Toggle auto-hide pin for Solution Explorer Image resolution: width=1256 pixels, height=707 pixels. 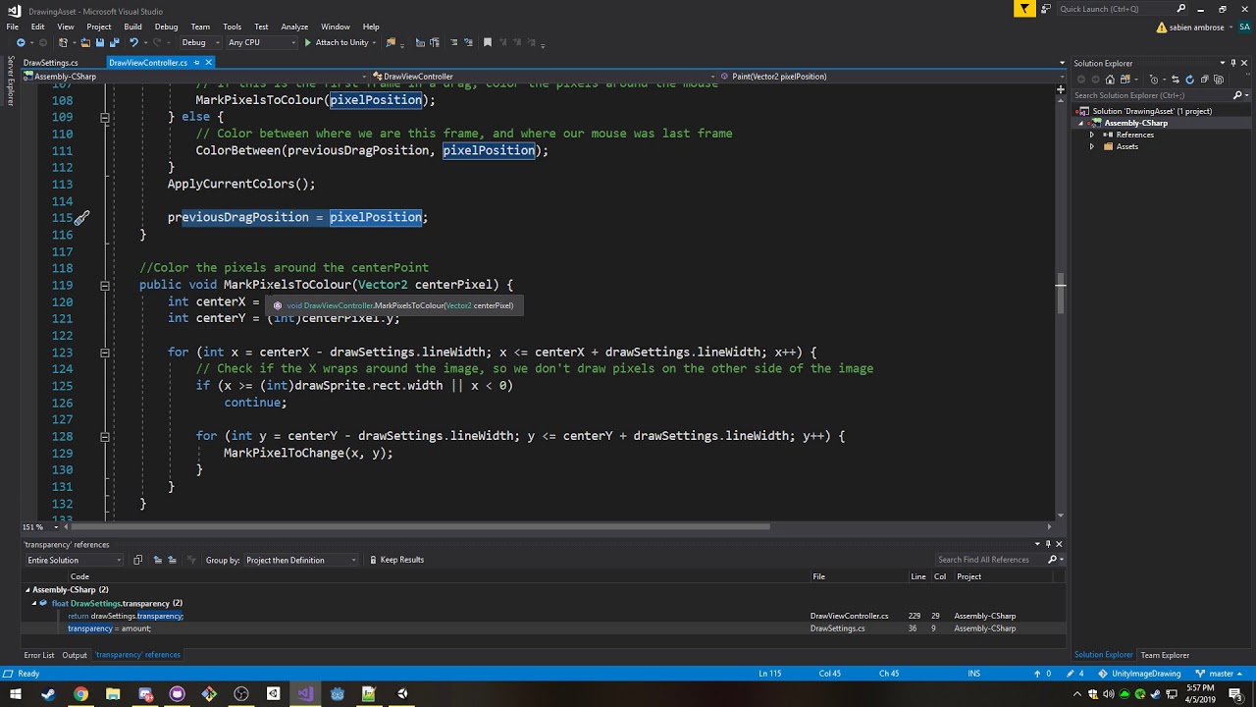coord(1234,63)
